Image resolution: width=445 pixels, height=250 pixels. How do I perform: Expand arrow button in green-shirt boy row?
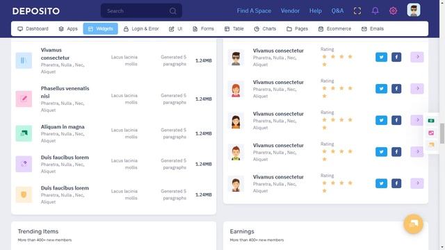pyautogui.click(x=417, y=151)
